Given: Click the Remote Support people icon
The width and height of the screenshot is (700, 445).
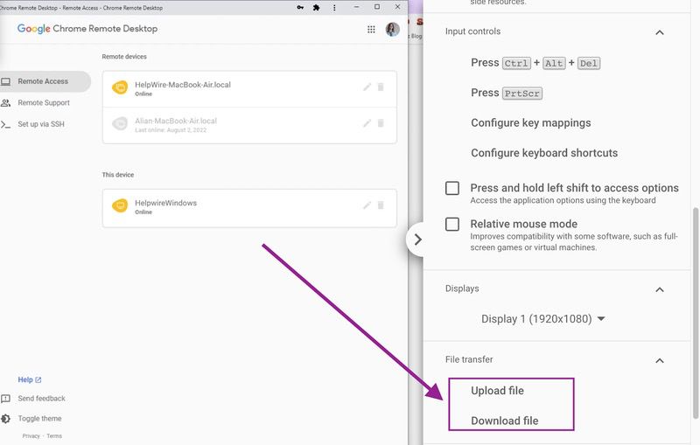Looking at the screenshot, I should coord(5,103).
